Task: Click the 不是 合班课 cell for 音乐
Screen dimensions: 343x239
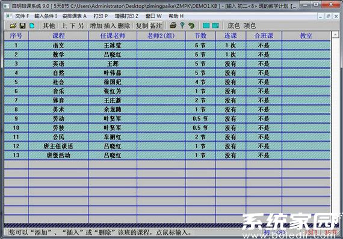Action: 264,91
